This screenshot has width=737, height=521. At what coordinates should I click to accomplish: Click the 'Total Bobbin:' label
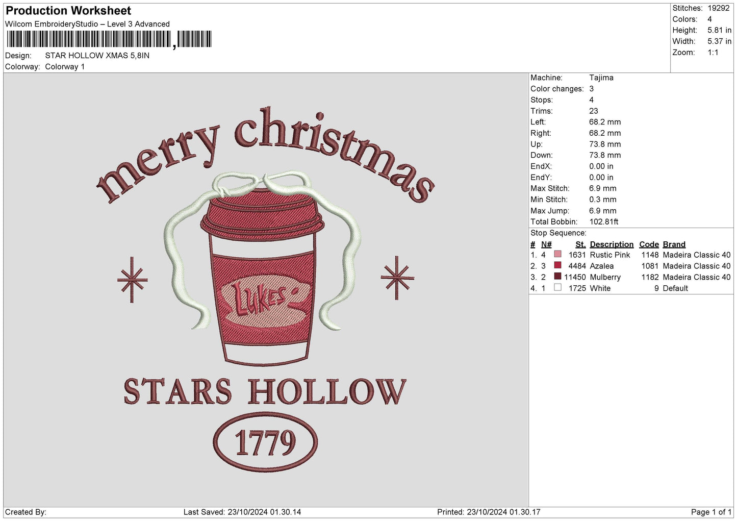554,221
